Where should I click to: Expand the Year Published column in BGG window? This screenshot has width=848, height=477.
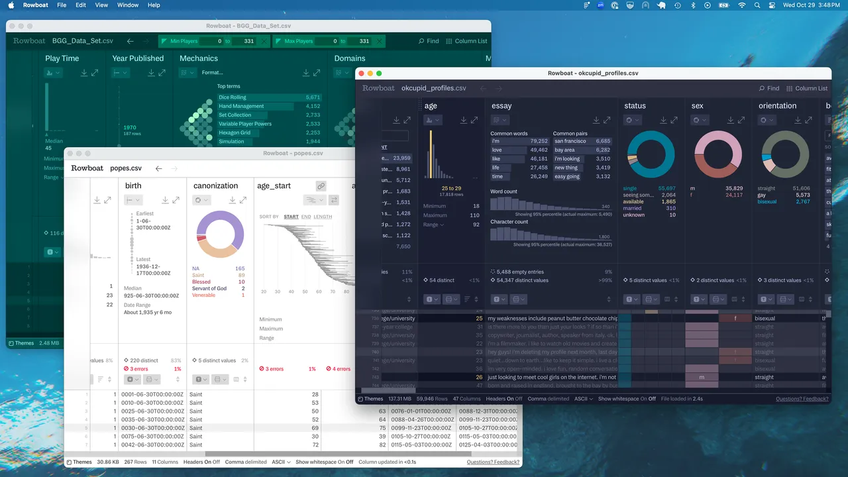(162, 72)
